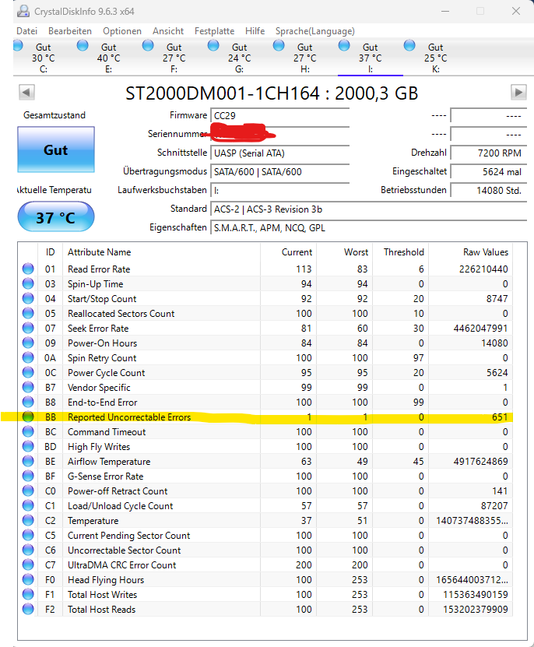Click the Schnittstelle field UASP (Serial ATA)

280,153
